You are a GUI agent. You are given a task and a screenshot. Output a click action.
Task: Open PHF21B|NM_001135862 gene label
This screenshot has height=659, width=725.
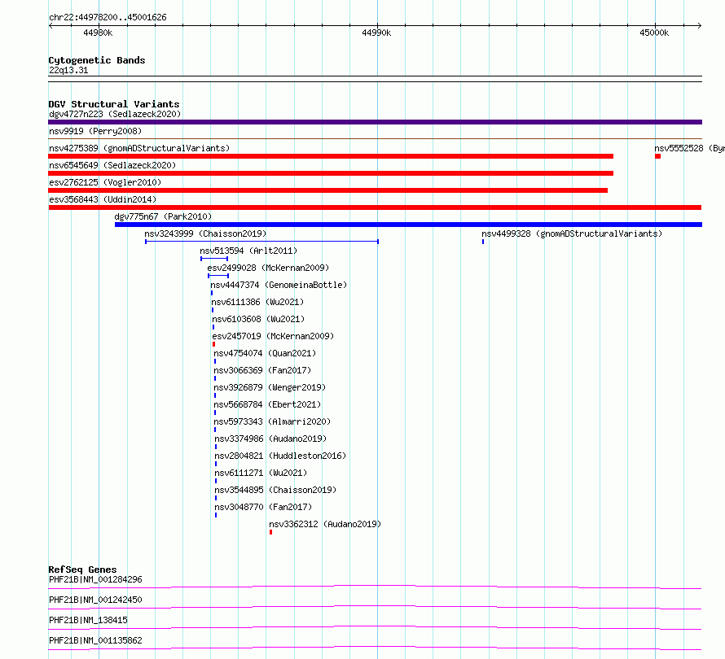[95, 640]
